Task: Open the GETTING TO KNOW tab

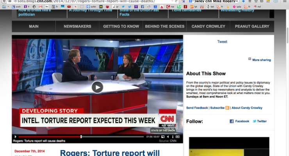Action: coord(121,26)
